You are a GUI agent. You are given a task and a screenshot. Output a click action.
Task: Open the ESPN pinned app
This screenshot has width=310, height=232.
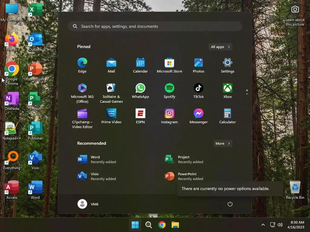[140, 116]
